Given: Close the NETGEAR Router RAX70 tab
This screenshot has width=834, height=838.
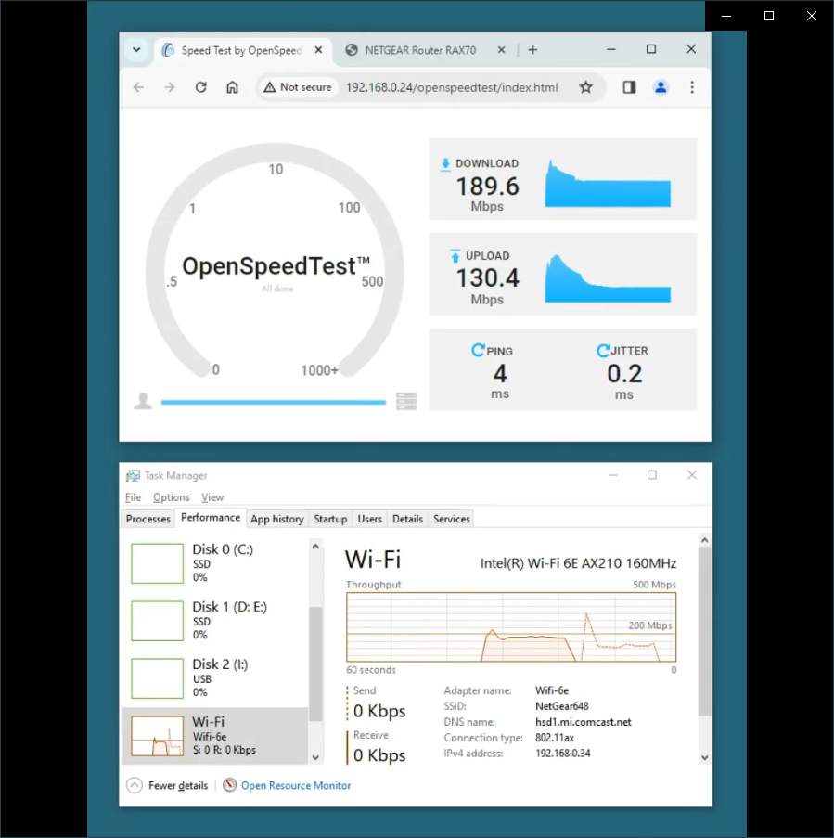Looking at the screenshot, I should tap(501, 50).
